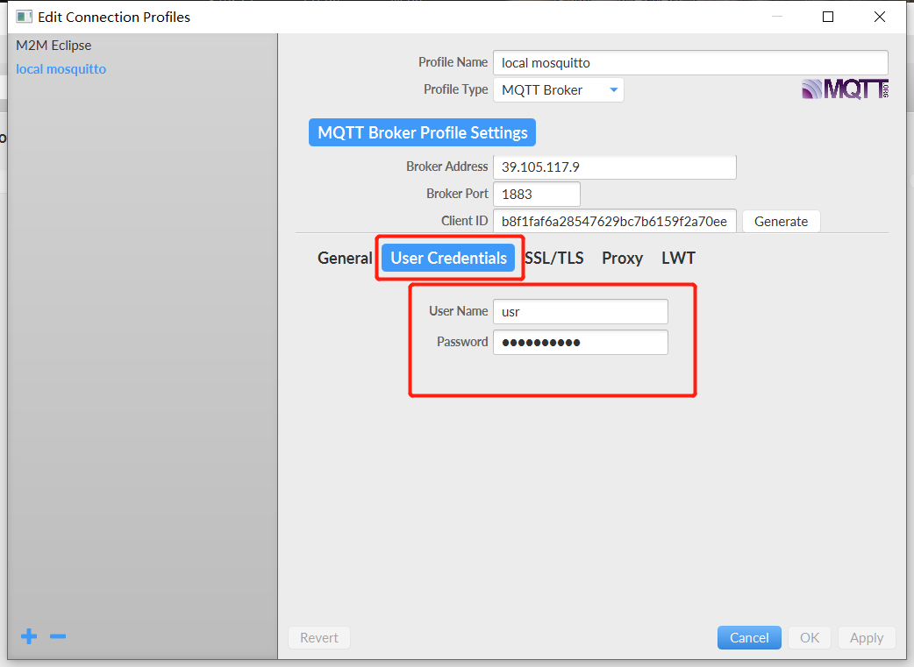Focus the User Name input field

point(580,311)
